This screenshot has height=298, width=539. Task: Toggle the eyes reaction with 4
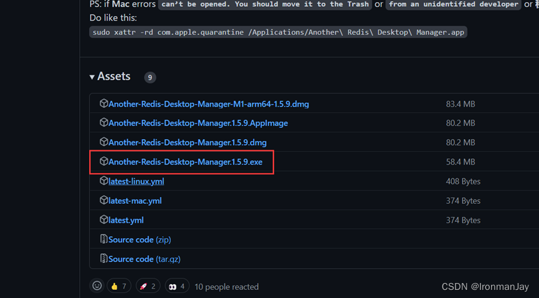(x=177, y=286)
